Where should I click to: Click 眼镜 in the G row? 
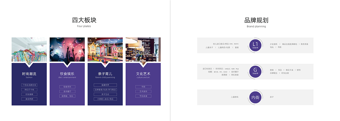tap(272, 70)
